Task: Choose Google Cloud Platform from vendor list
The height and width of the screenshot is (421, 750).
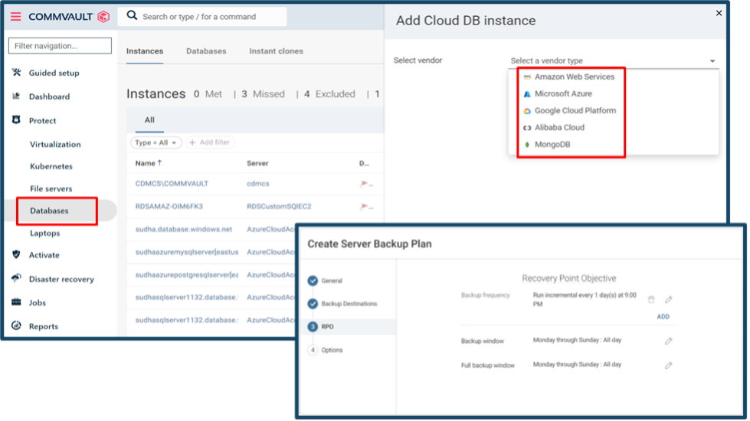Action: click(575, 111)
